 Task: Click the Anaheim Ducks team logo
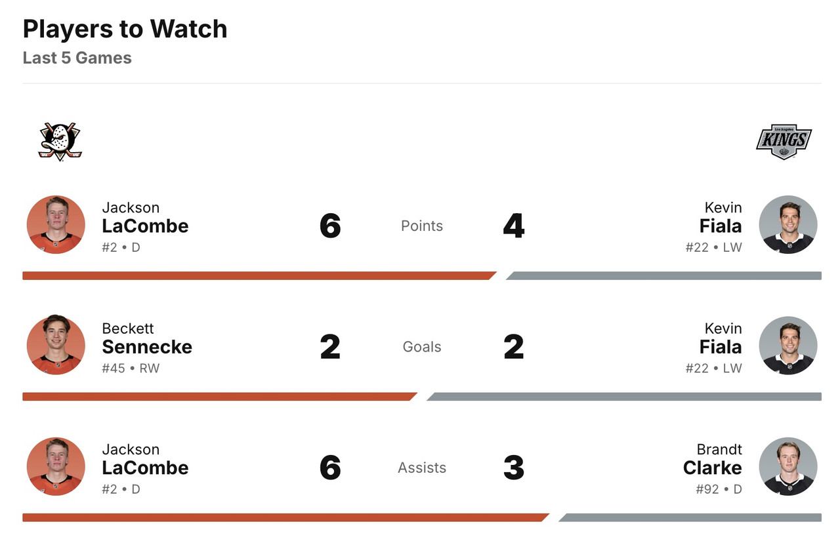(x=59, y=141)
